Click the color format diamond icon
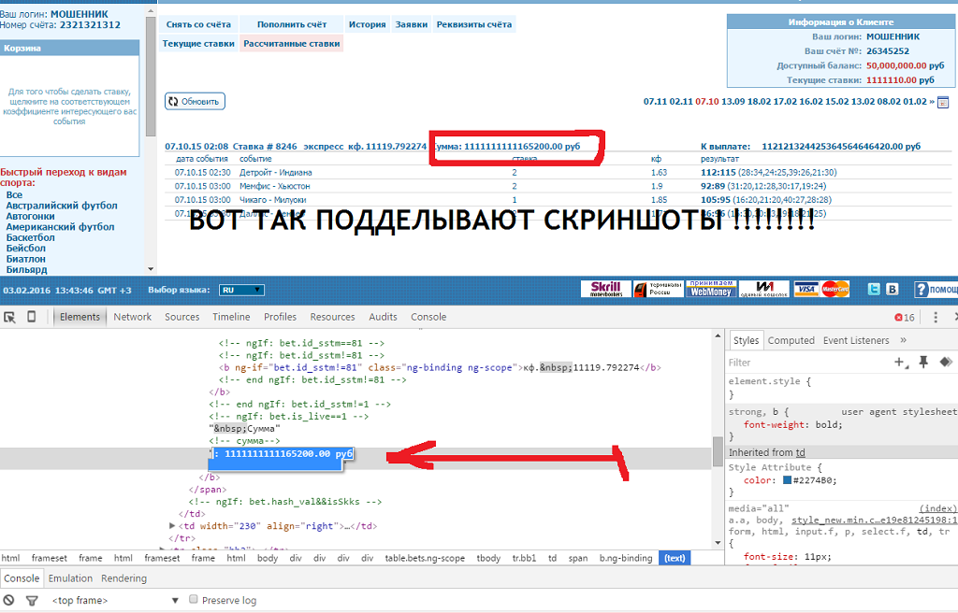958x613 pixels. pyautogui.click(x=946, y=362)
